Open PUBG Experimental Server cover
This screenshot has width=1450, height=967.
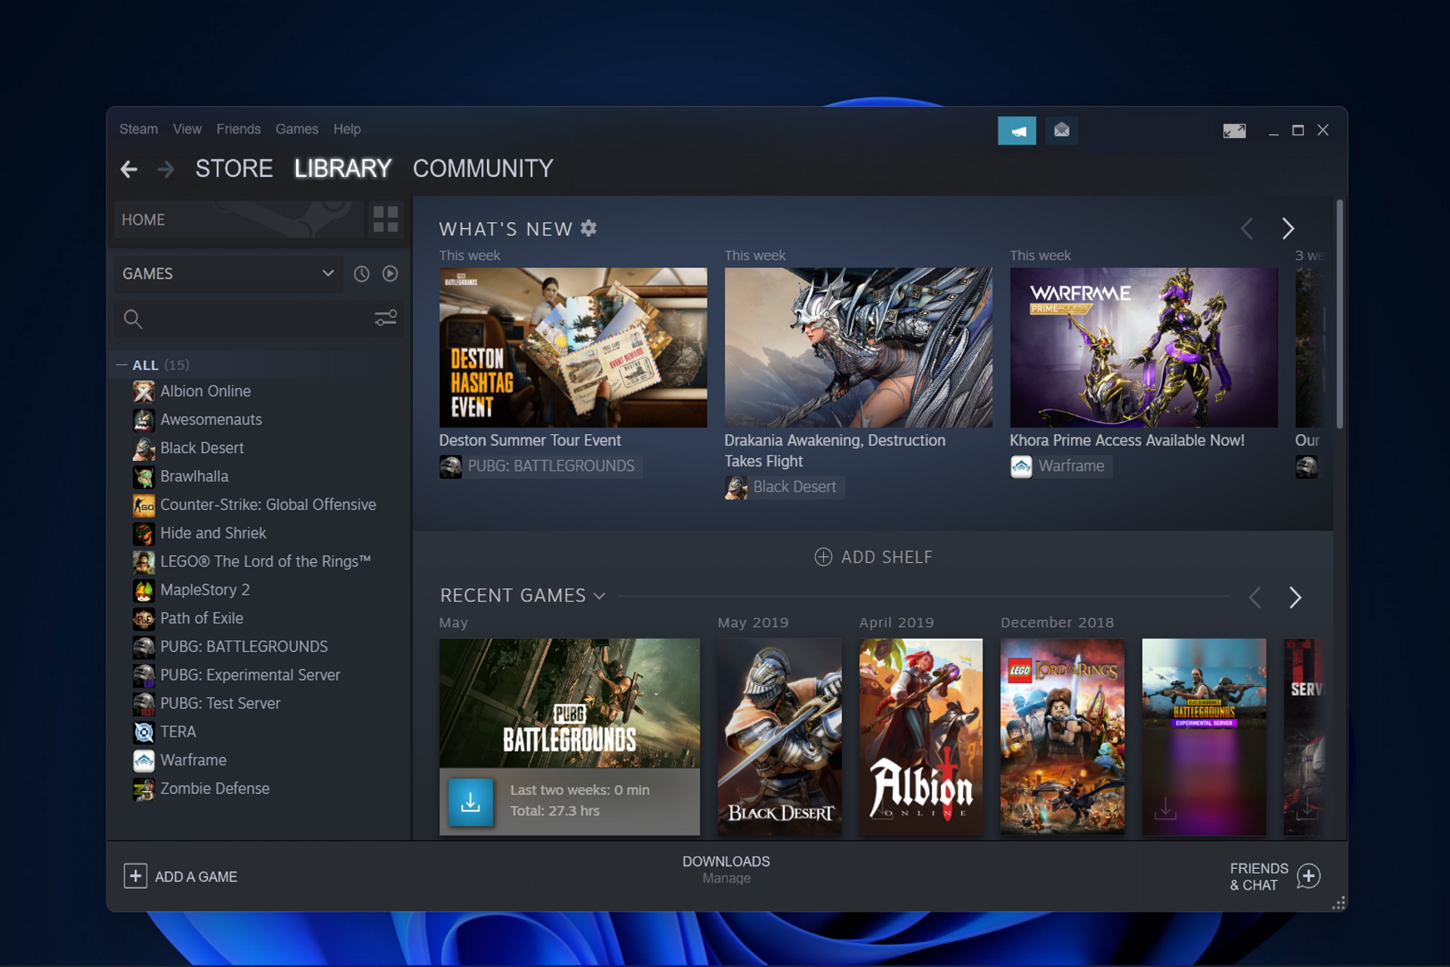(1204, 737)
